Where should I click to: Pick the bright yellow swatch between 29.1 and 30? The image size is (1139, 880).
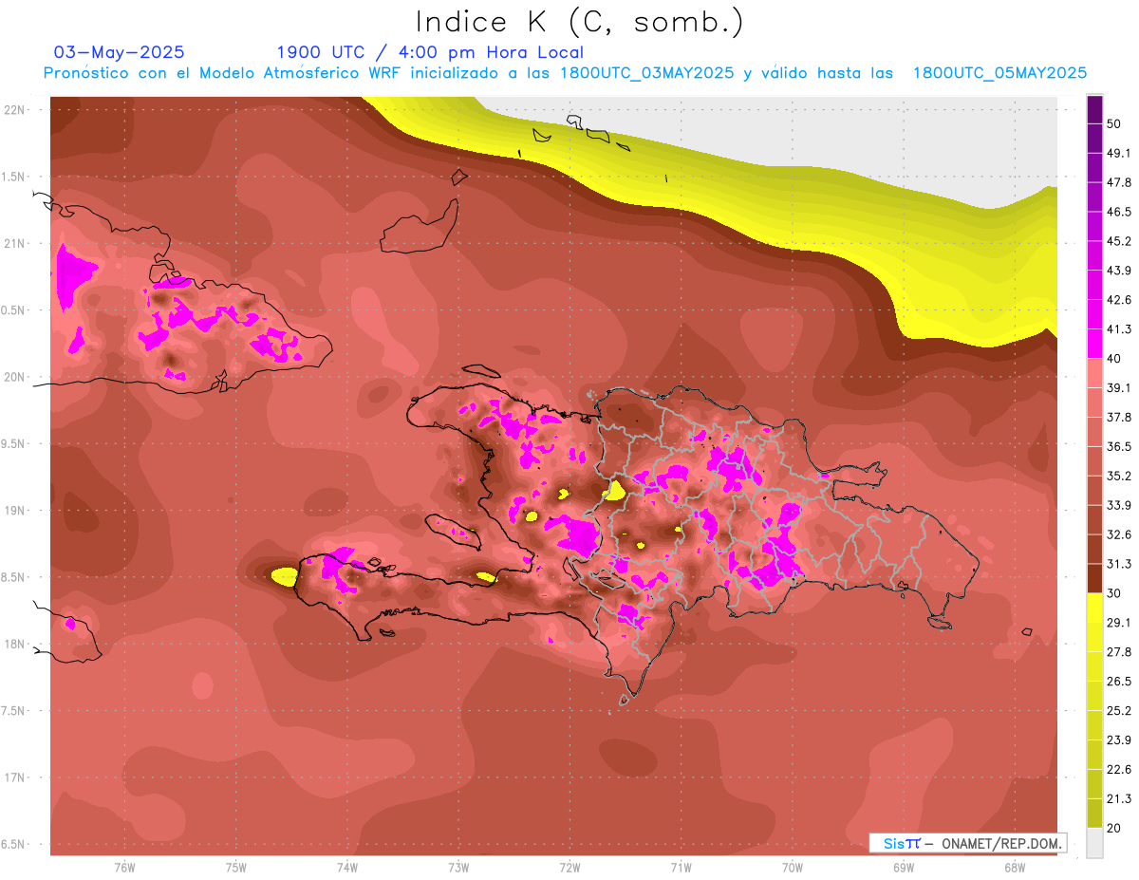pos(1094,608)
